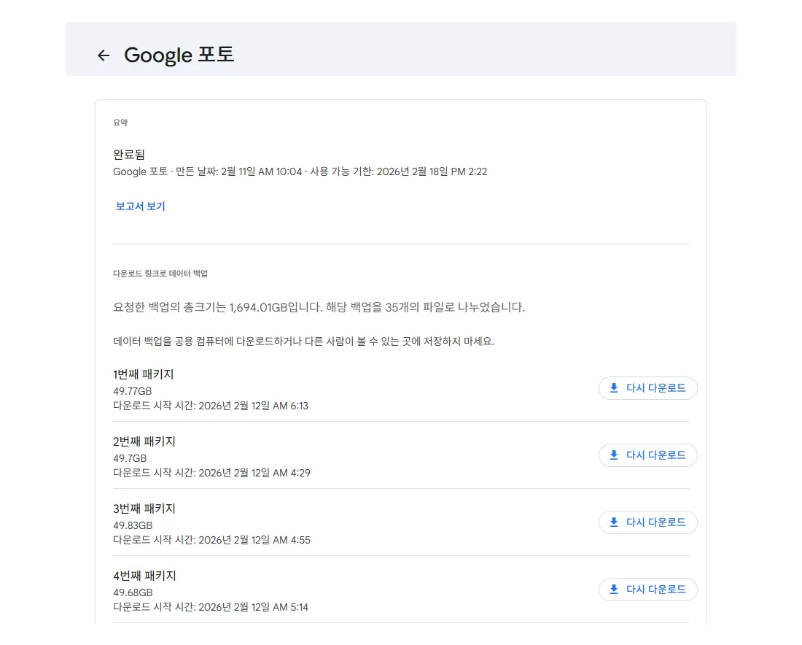Click the 49.83GB size value
The height and width of the screenshot is (645, 802).
coord(133,525)
